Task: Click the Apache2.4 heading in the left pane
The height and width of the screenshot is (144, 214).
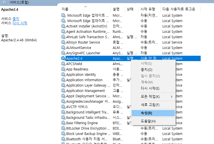Action: (10, 10)
